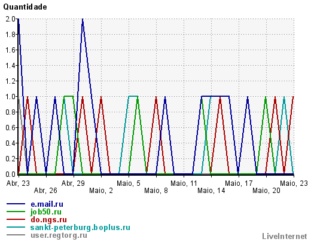
Task: Click the Abr, 29 axis date label
Action: [73, 183]
